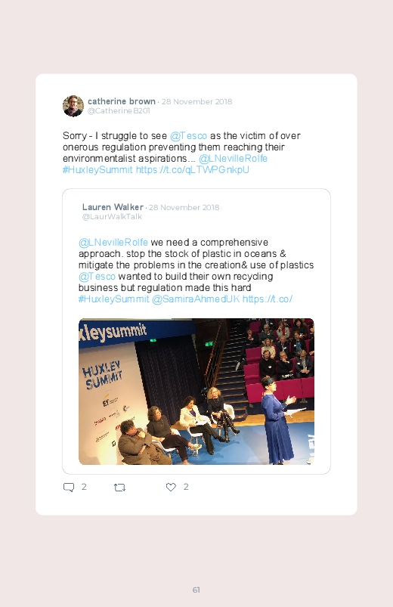Open #HuxleySummit hashtag in quoted tweet

coord(113,299)
